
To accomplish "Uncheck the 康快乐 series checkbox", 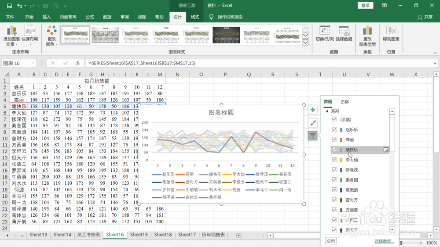I will point(334,149).
